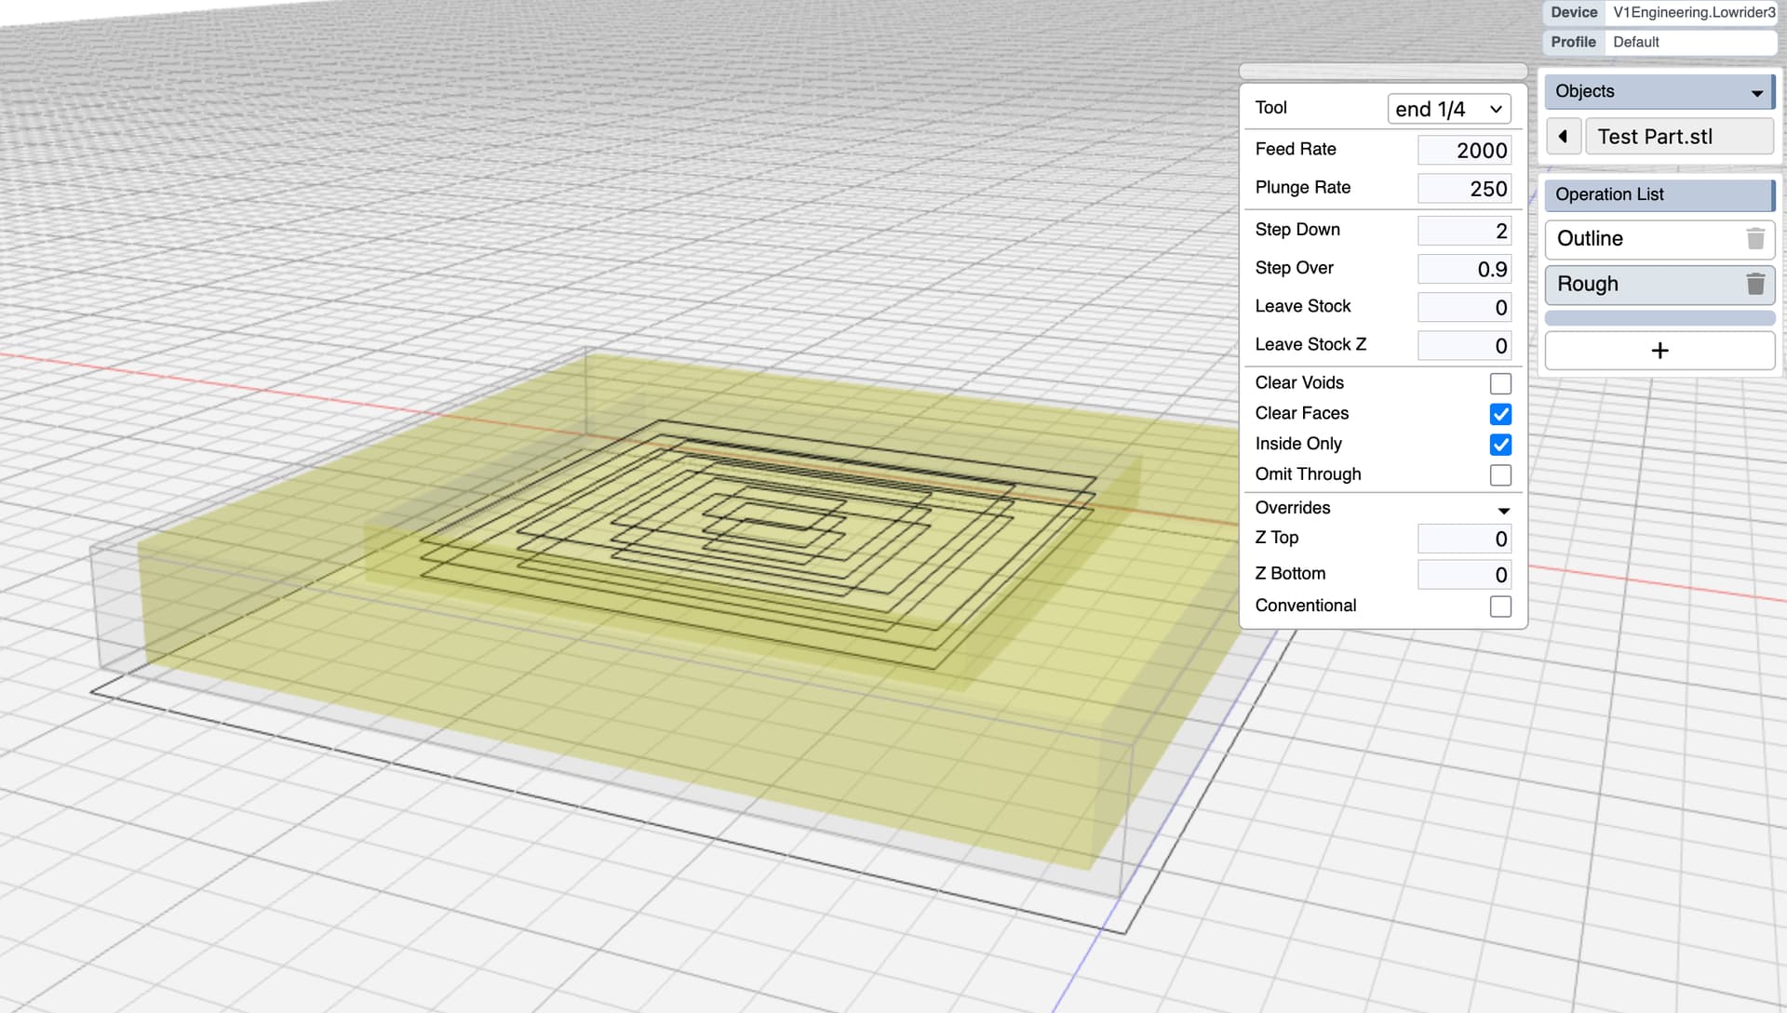
Task: Click the Profile field showing Default
Action: (x=1689, y=42)
